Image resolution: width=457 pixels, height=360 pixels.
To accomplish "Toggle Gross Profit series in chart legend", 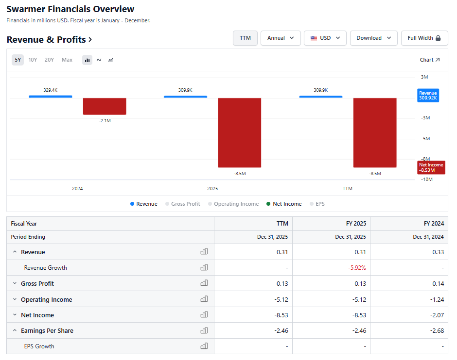I will point(183,204).
